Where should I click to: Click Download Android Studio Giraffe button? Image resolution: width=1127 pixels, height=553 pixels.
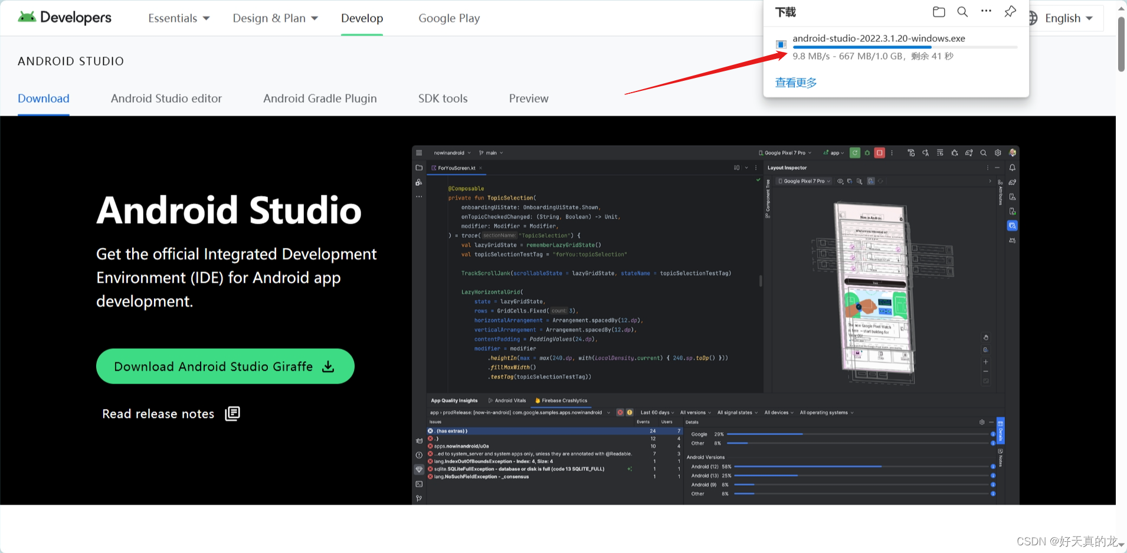click(225, 367)
